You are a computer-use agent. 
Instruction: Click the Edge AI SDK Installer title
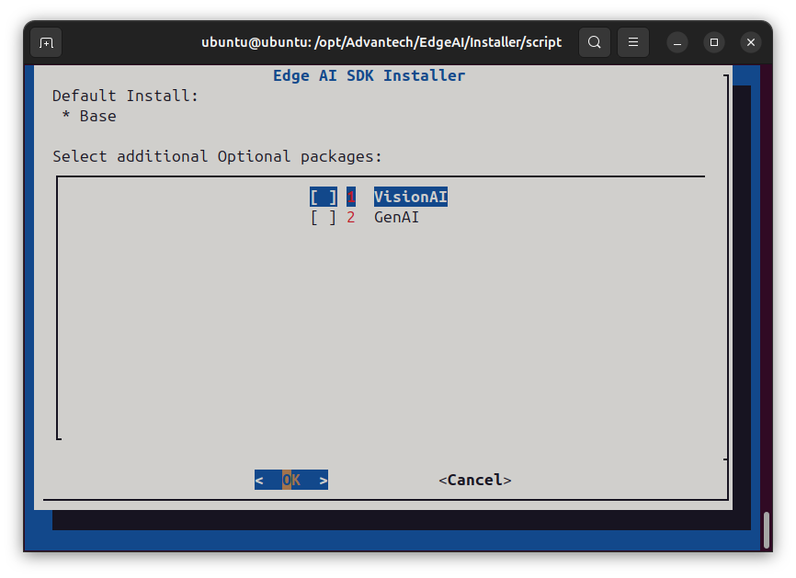click(x=370, y=75)
